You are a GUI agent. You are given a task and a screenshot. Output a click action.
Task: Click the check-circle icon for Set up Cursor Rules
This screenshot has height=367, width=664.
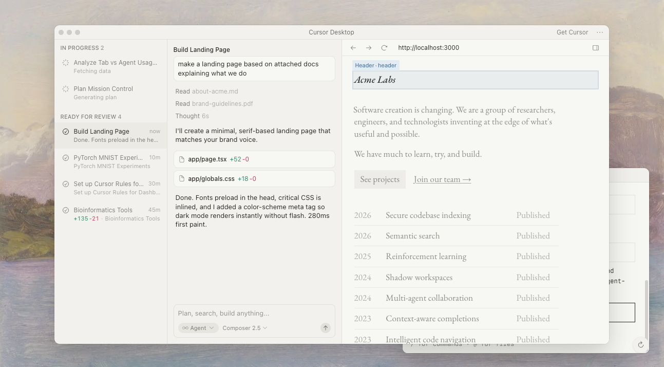pos(66,184)
